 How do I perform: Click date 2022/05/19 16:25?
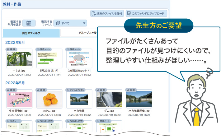point(139,115)
